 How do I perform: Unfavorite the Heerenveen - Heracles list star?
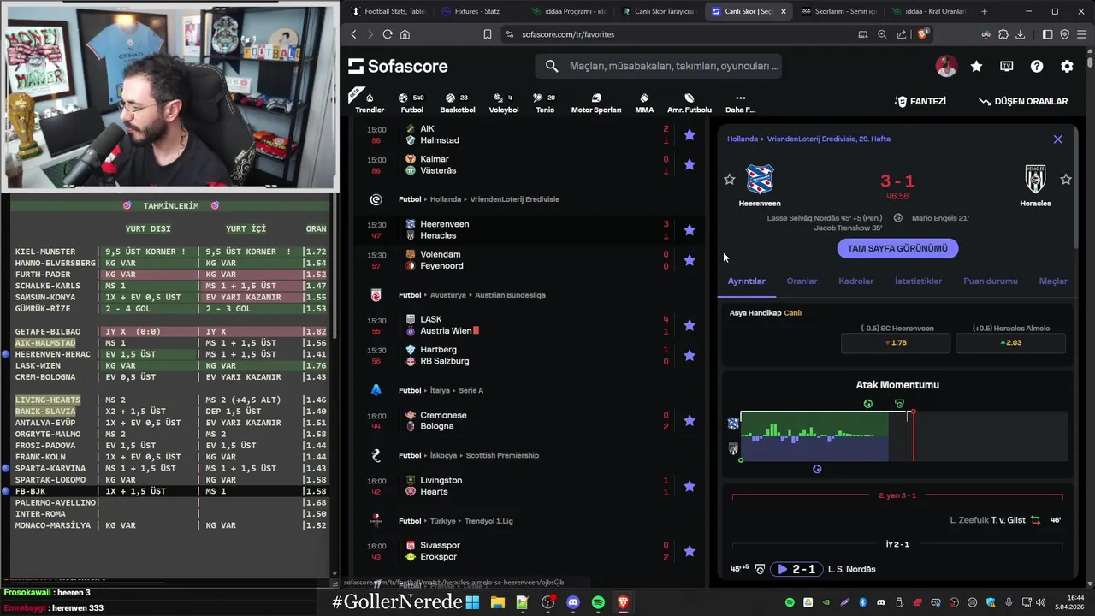(x=690, y=229)
